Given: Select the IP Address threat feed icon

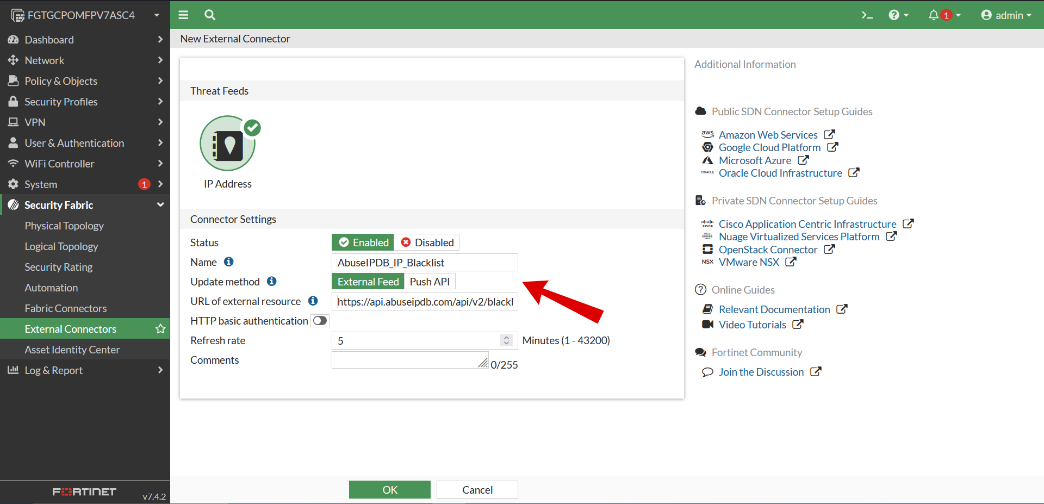Looking at the screenshot, I should [x=228, y=144].
